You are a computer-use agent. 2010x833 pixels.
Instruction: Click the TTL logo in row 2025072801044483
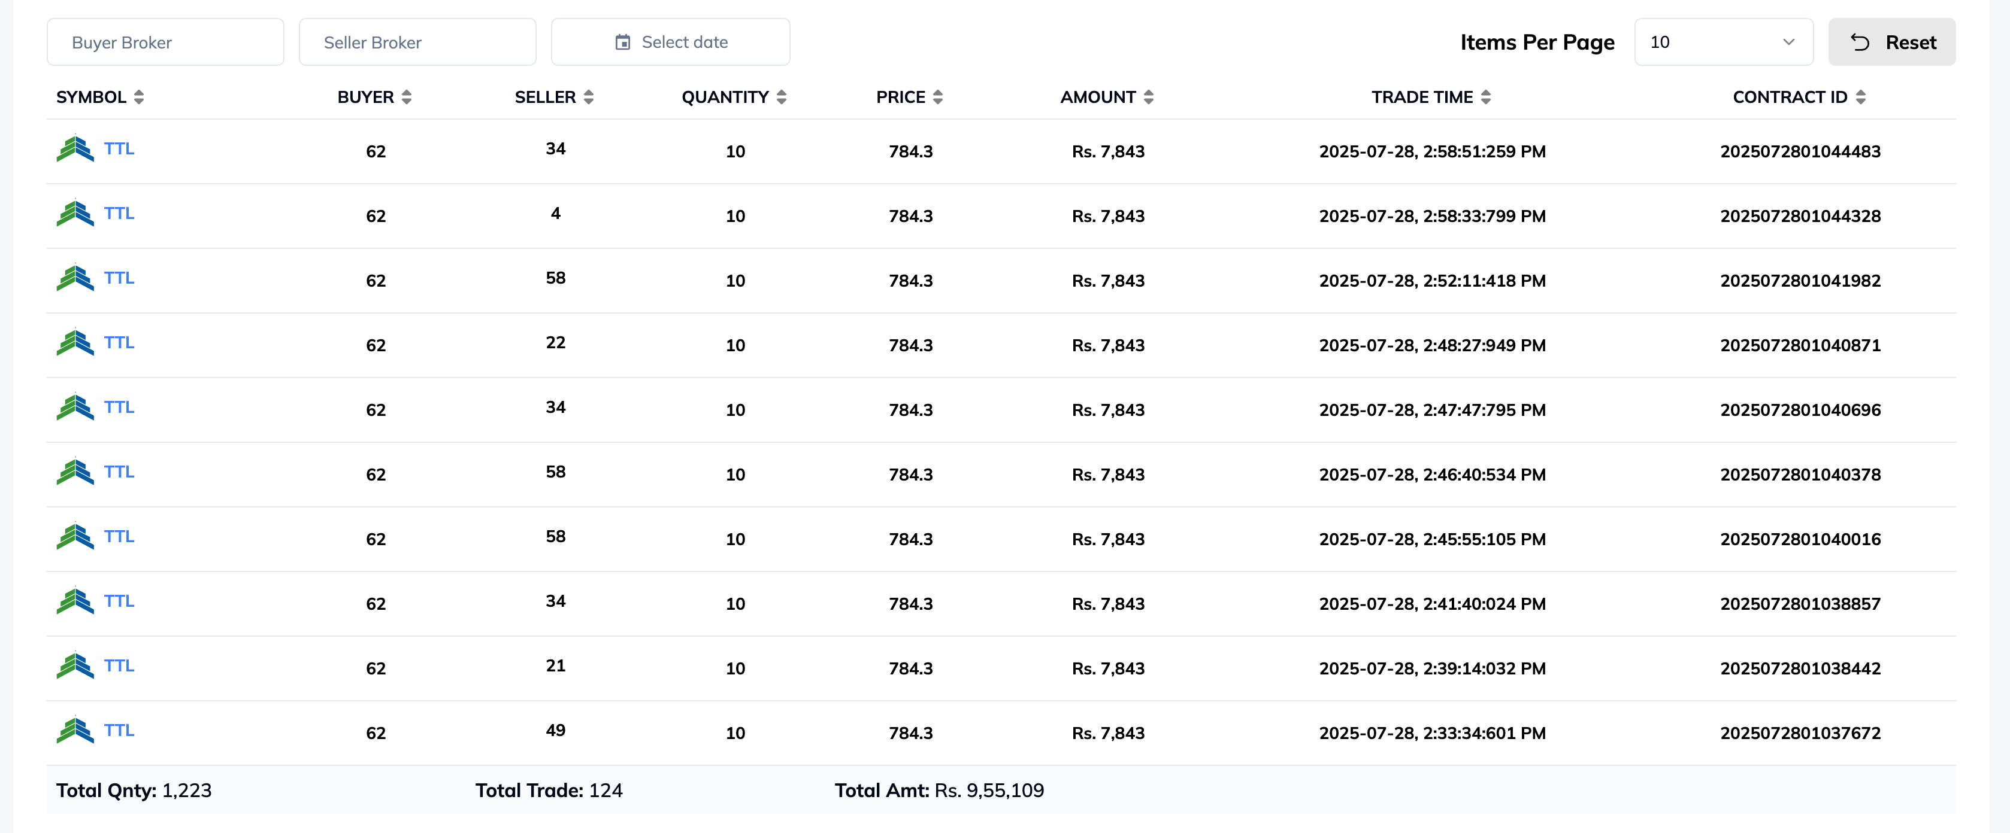[x=75, y=148]
